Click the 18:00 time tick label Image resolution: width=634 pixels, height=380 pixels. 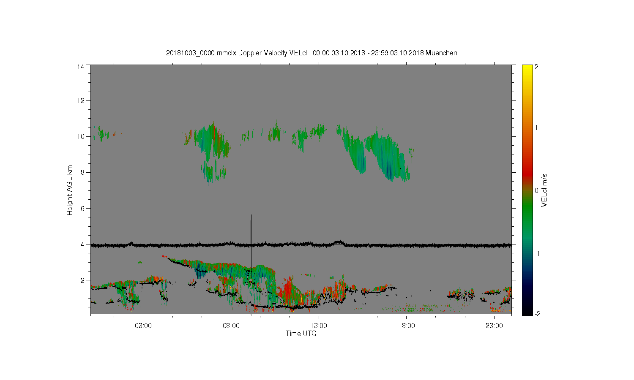(407, 326)
